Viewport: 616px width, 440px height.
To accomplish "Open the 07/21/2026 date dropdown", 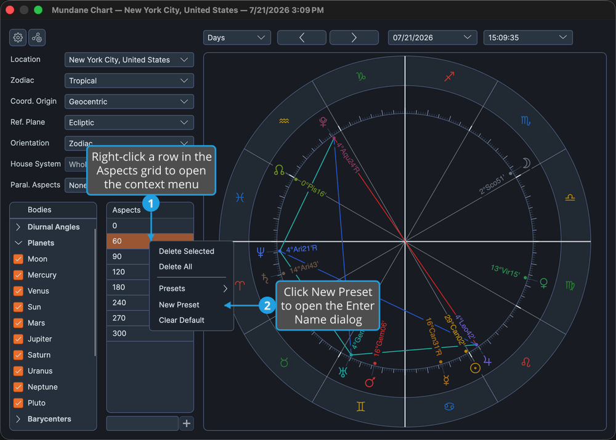I will click(x=432, y=38).
